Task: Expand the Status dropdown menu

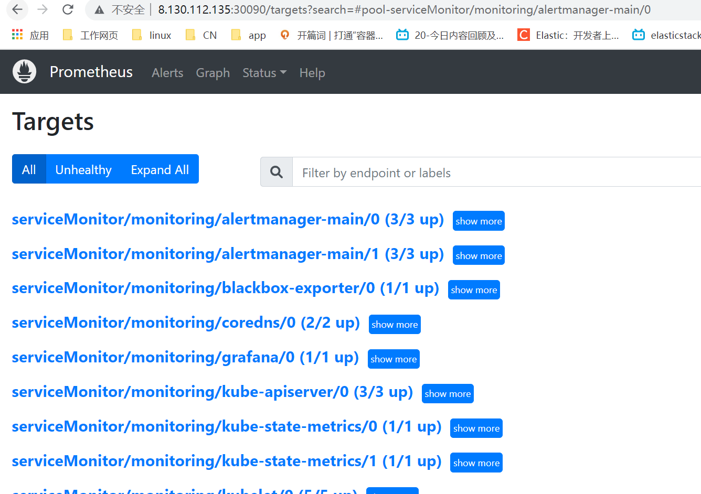Action: pos(264,73)
